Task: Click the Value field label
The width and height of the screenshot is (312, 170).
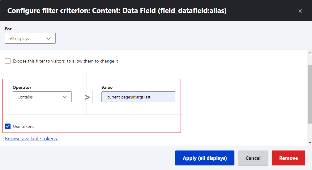Action: [x=107, y=88]
